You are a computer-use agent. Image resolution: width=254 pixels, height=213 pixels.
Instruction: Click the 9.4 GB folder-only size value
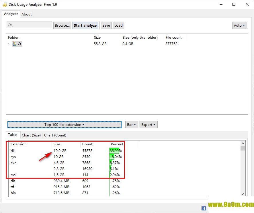click(128, 44)
